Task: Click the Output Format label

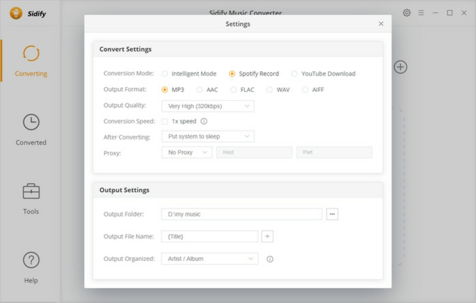Action: click(x=125, y=89)
